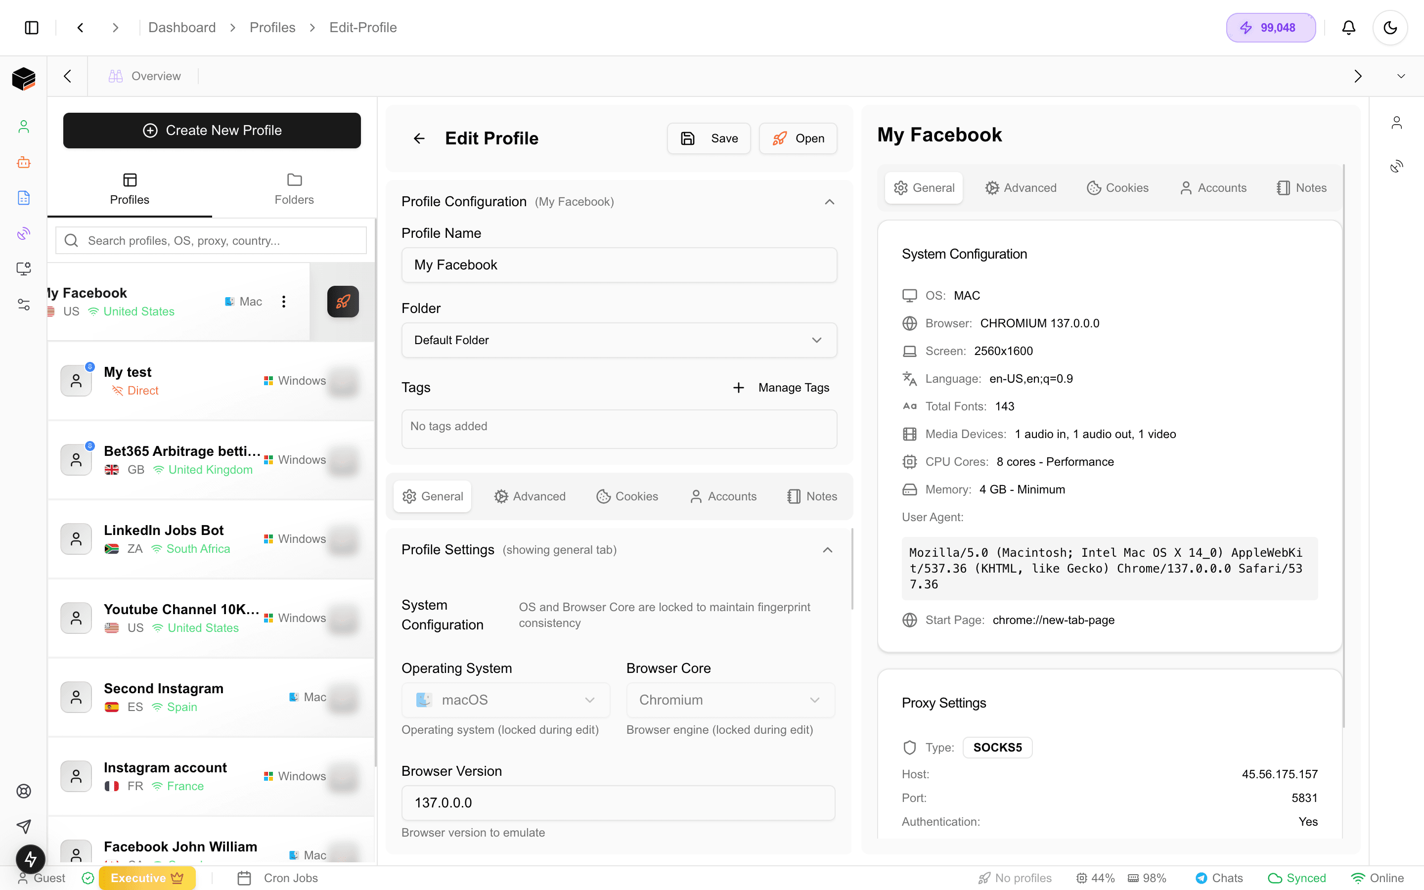Open the Folder dropdown Default Folder
The width and height of the screenshot is (1424, 890).
pyautogui.click(x=619, y=340)
